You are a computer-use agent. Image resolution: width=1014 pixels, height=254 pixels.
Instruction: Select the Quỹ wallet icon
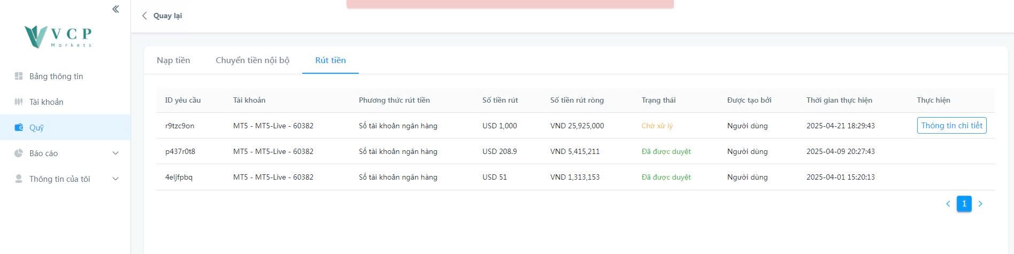tap(19, 127)
